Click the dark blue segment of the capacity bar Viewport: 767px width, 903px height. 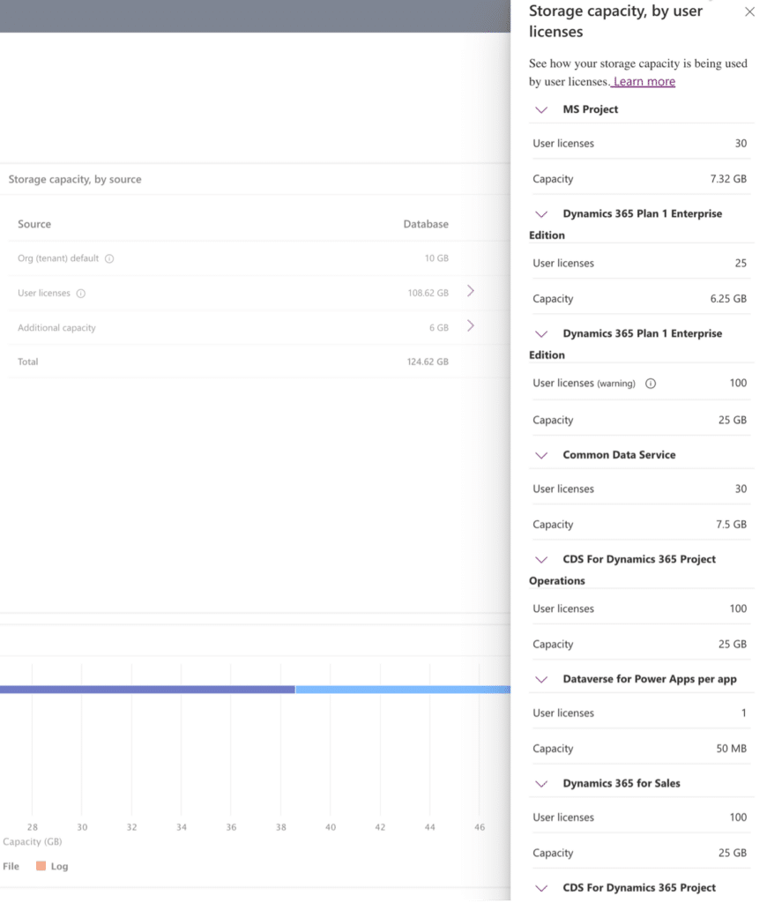point(147,690)
